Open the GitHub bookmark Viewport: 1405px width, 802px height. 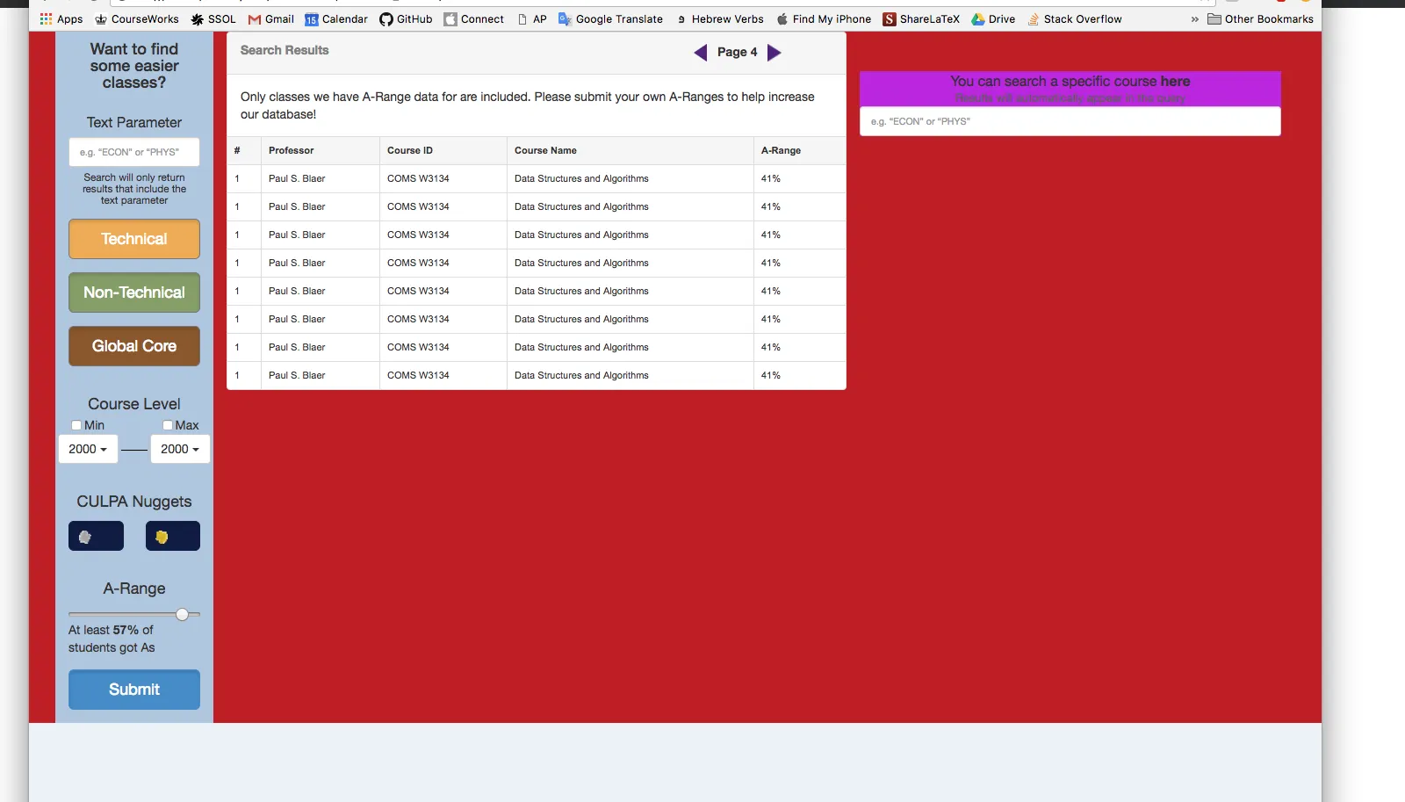click(x=406, y=18)
